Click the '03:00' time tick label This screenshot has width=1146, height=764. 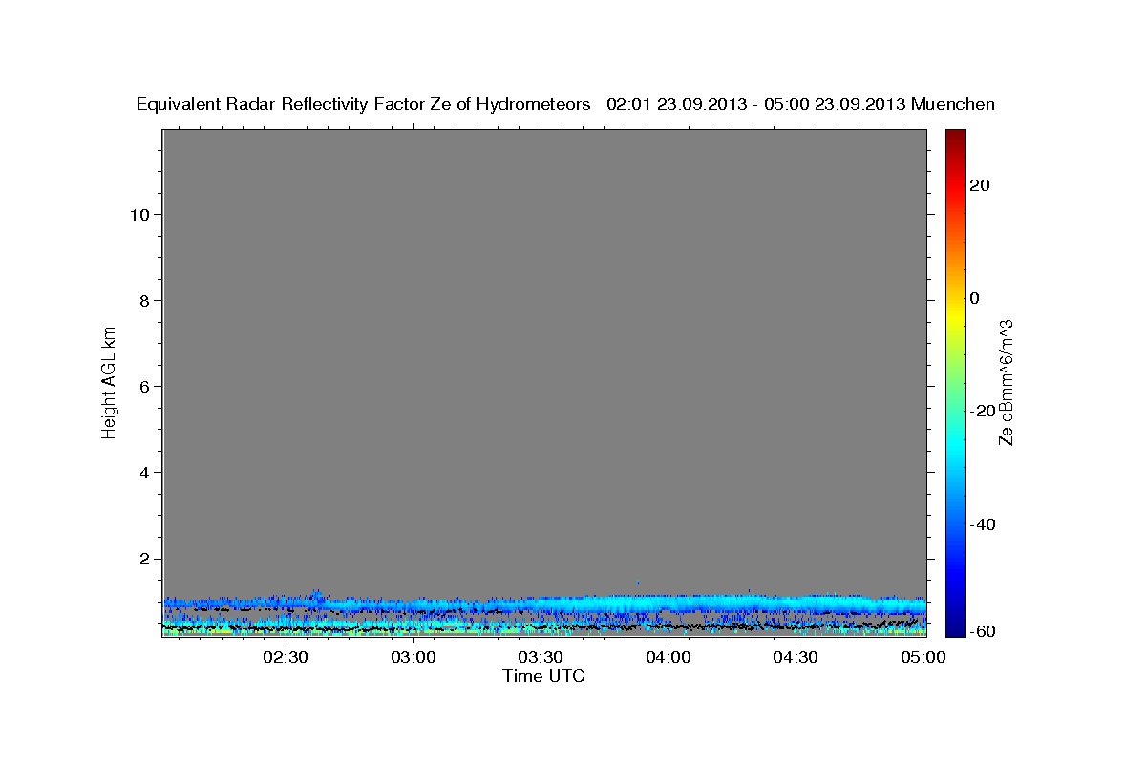[414, 657]
